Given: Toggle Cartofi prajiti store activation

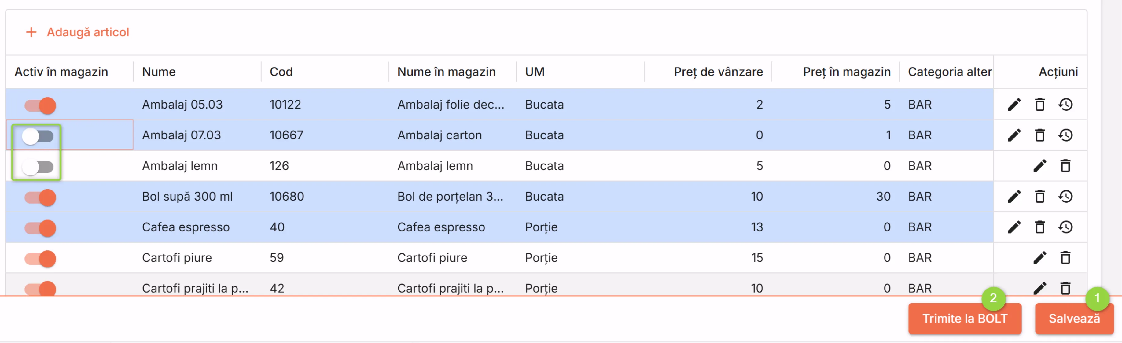Looking at the screenshot, I should tap(40, 289).
